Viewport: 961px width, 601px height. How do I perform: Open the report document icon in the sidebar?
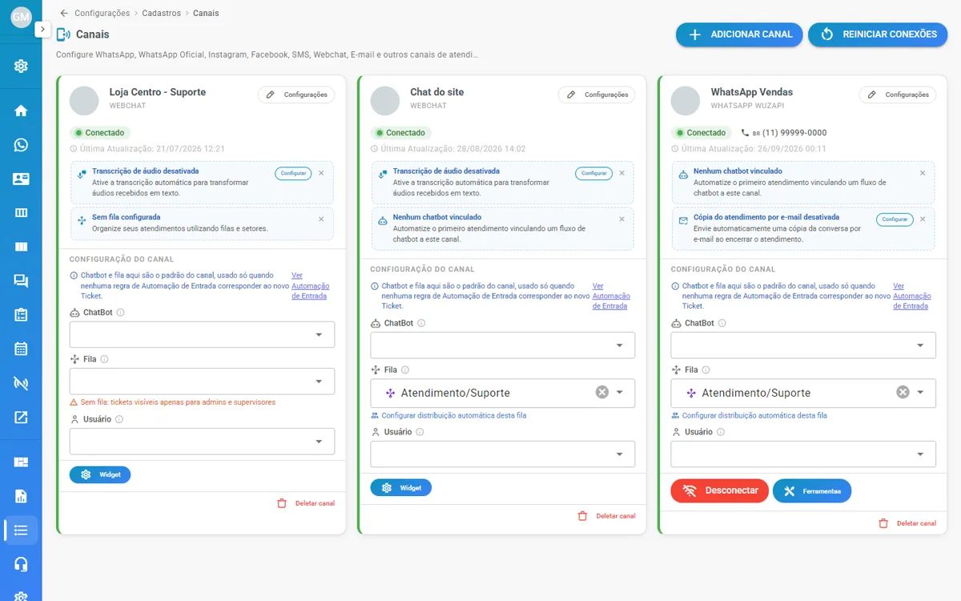tap(21, 496)
